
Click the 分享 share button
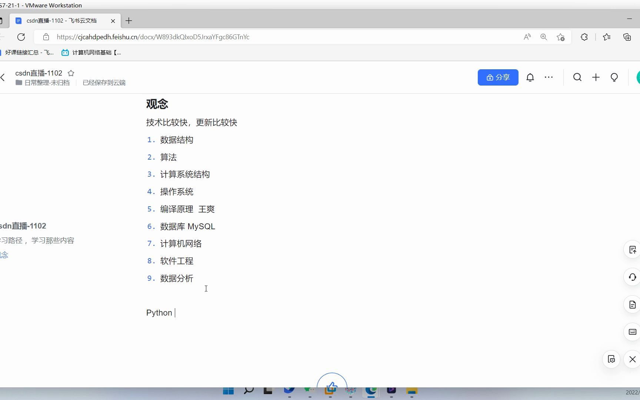(x=498, y=77)
